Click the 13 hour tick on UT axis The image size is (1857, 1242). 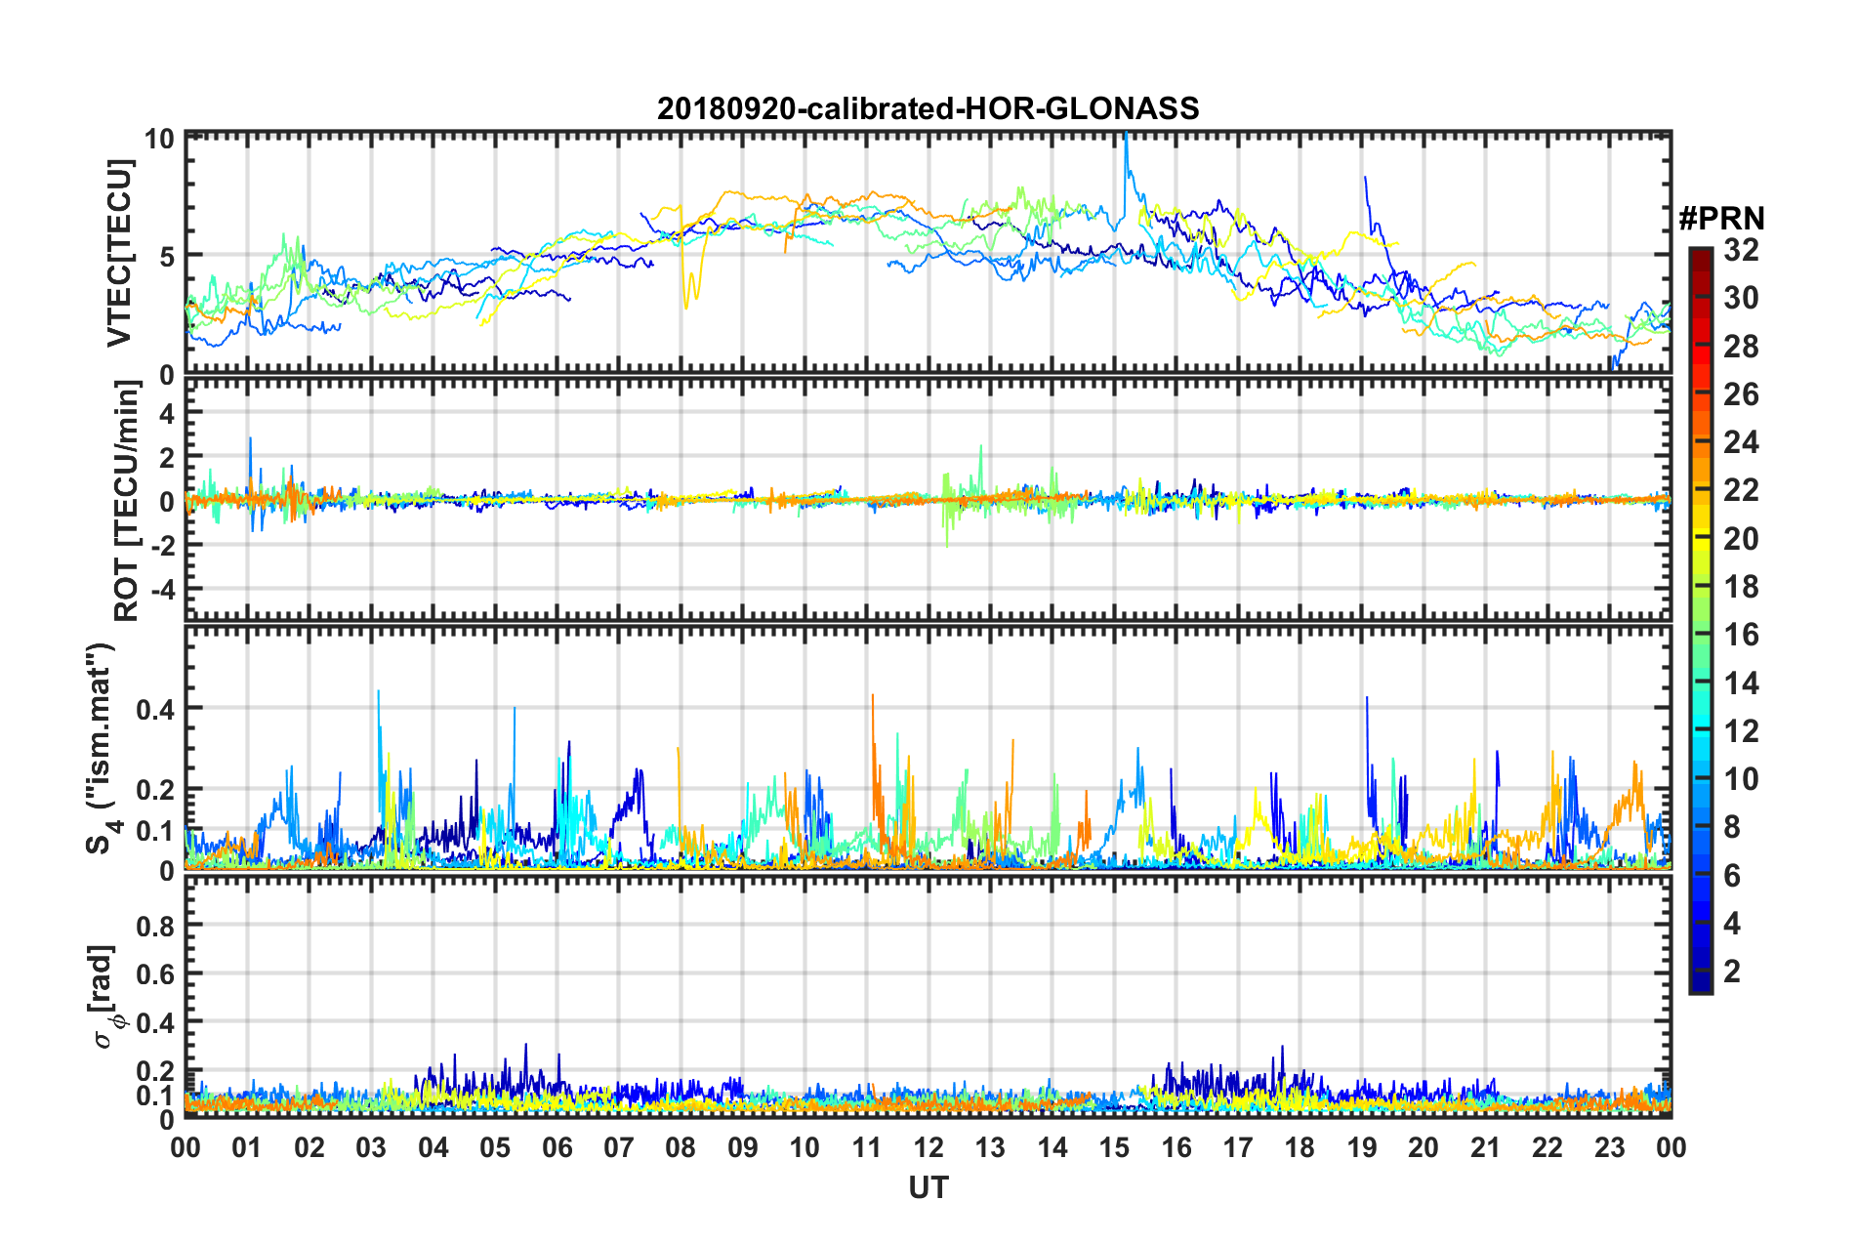click(990, 1147)
